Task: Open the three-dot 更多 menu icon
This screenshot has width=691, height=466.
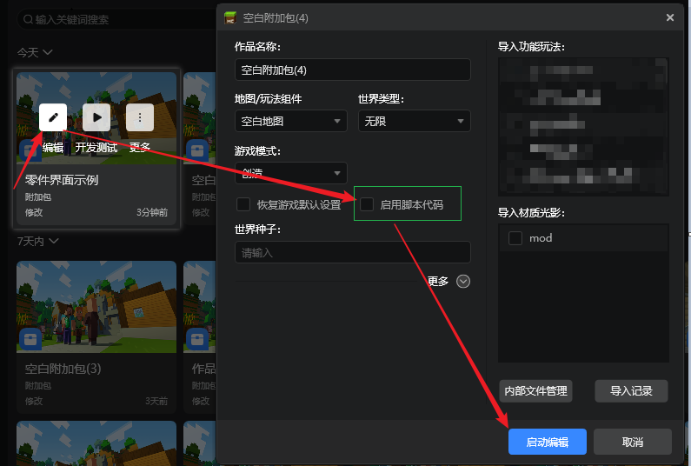Action: click(x=140, y=117)
